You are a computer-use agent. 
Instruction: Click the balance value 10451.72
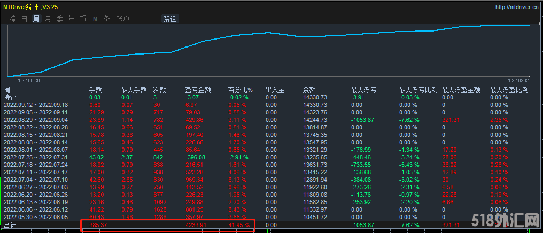(314, 217)
